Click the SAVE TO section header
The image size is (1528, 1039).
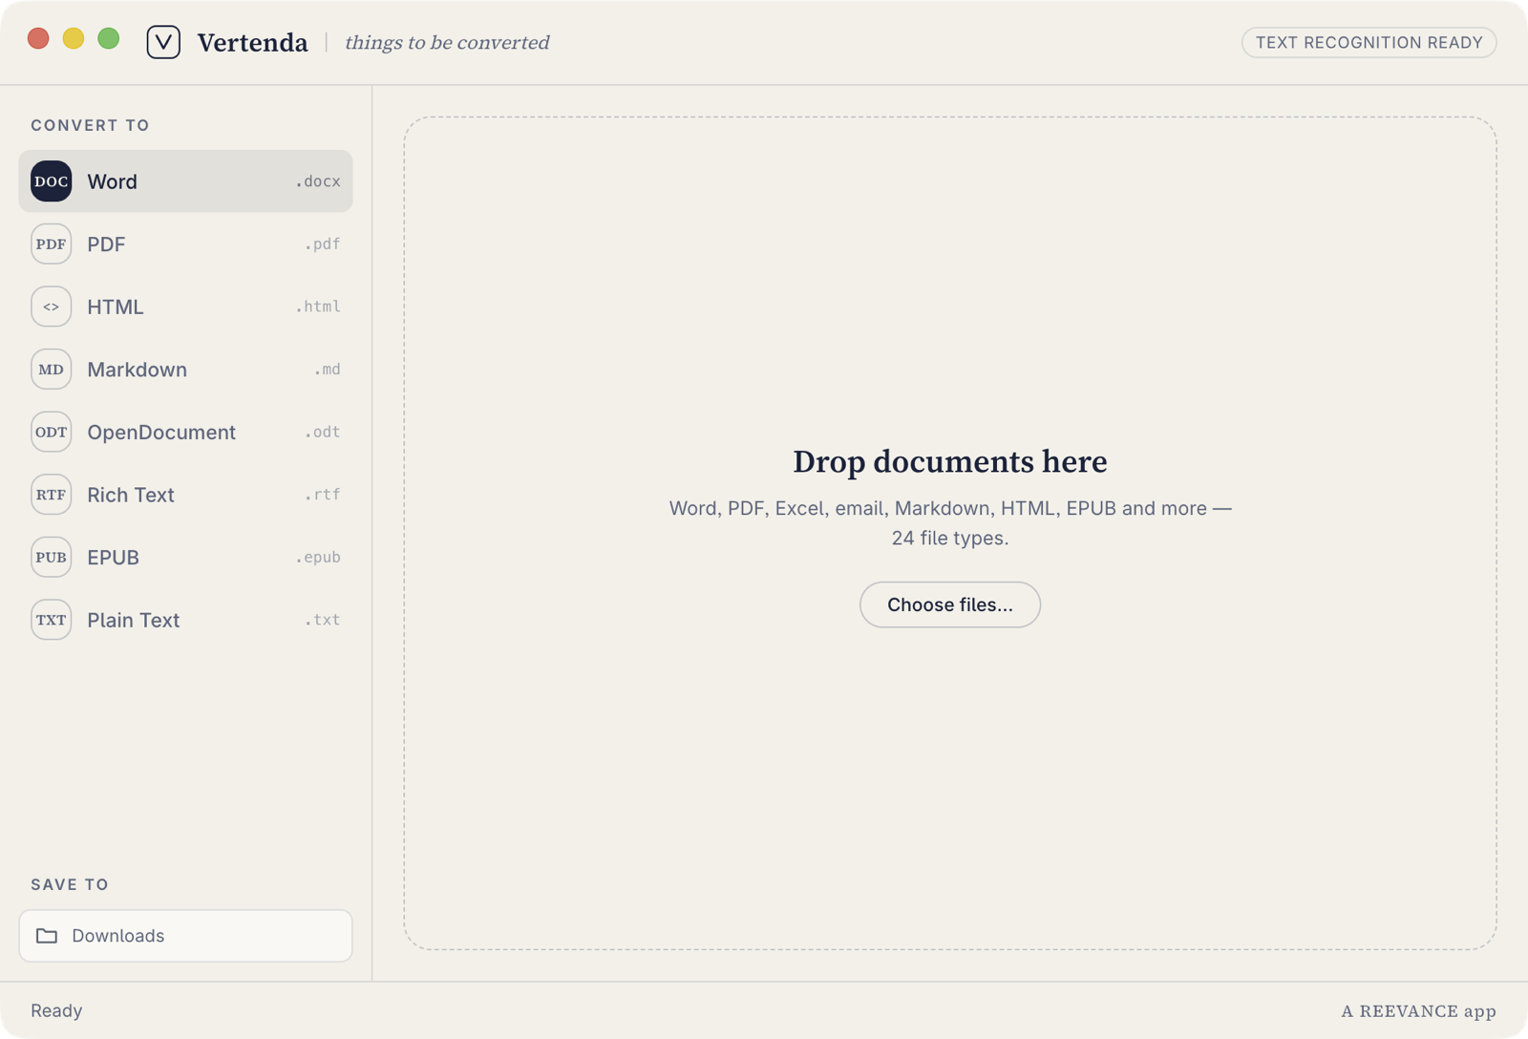(70, 884)
